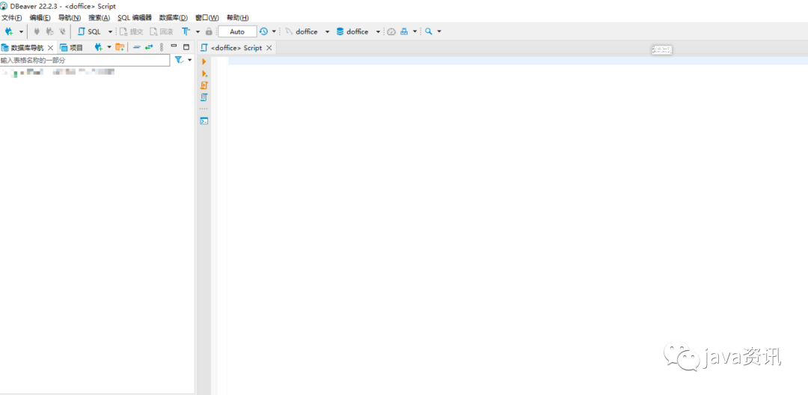The height and width of the screenshot is (395, 808).
Task: Maximize the database navigator panel
Action: click(x=186, y=46)
